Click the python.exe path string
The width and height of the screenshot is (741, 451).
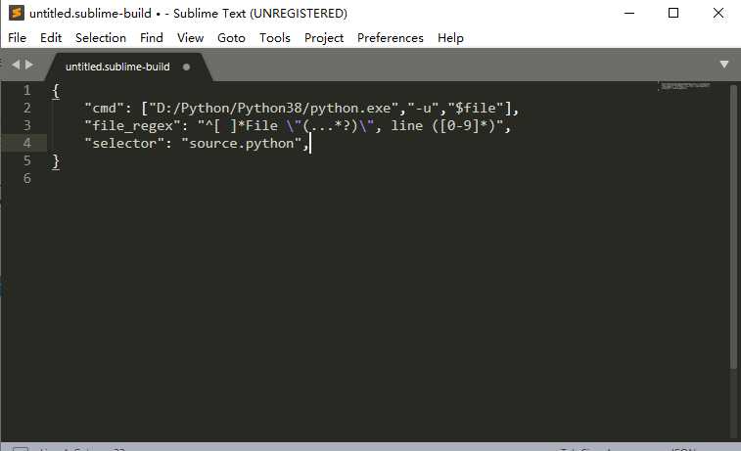point(274,109)
